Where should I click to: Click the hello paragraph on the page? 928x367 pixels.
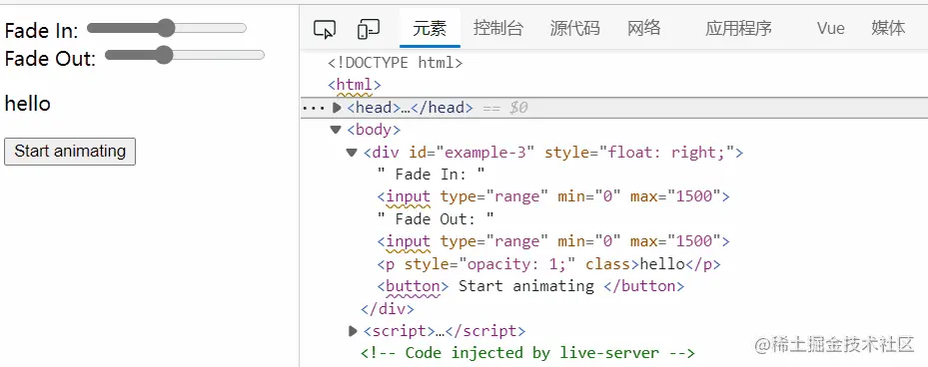[x=28, y=104]
